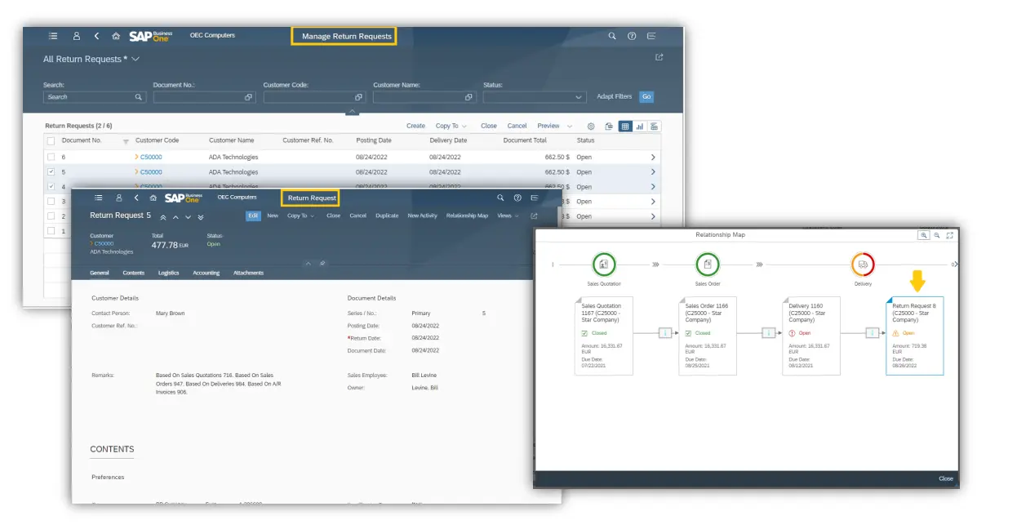
Task: Toggle select-all checkbox in Return Requests header row
Action: point(51,141)
